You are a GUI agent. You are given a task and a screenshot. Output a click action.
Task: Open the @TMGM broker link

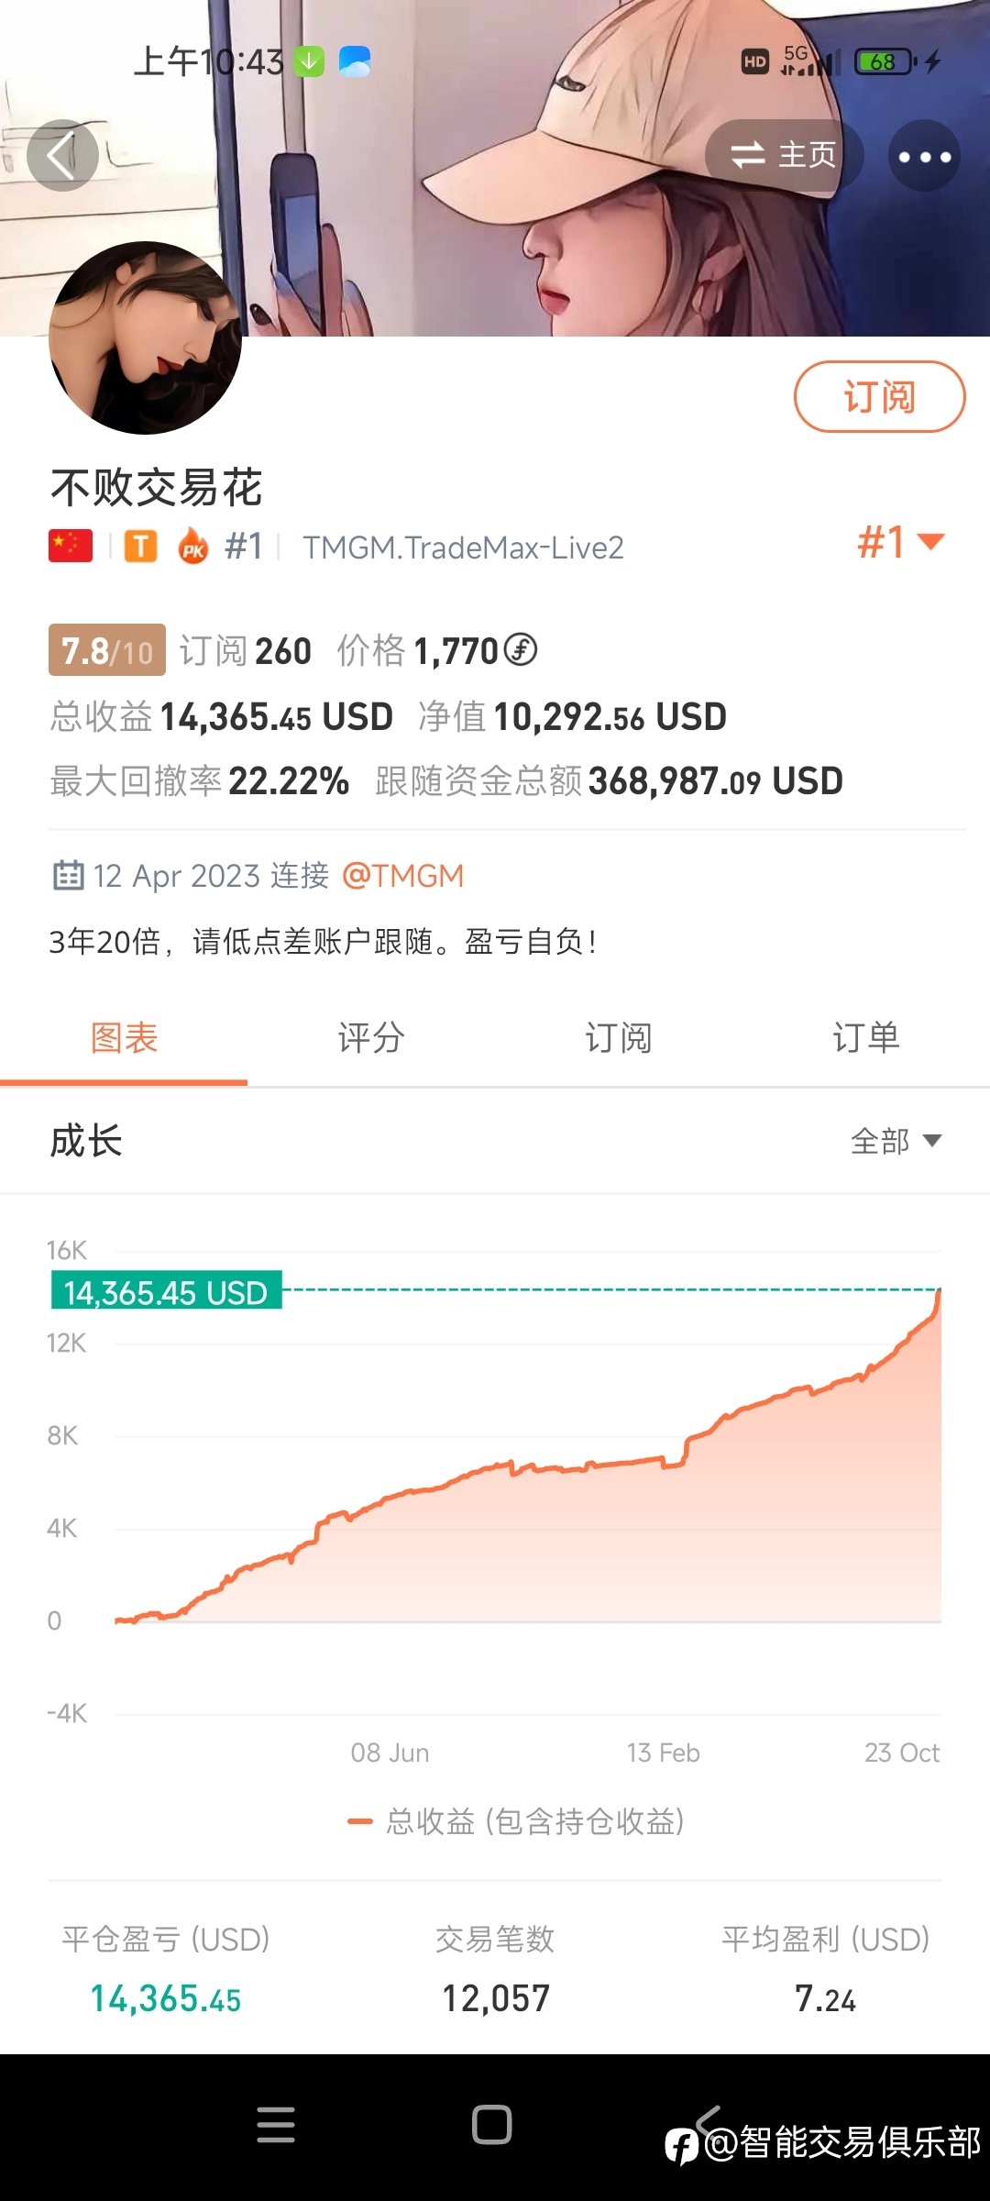[x=402, y=876]
